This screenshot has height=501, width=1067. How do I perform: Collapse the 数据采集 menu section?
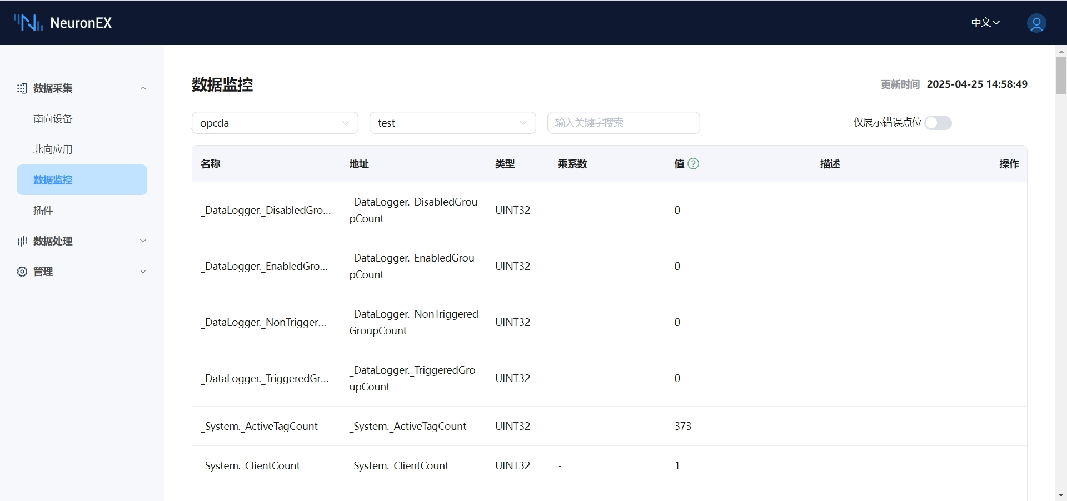click(x=143, y=88)
